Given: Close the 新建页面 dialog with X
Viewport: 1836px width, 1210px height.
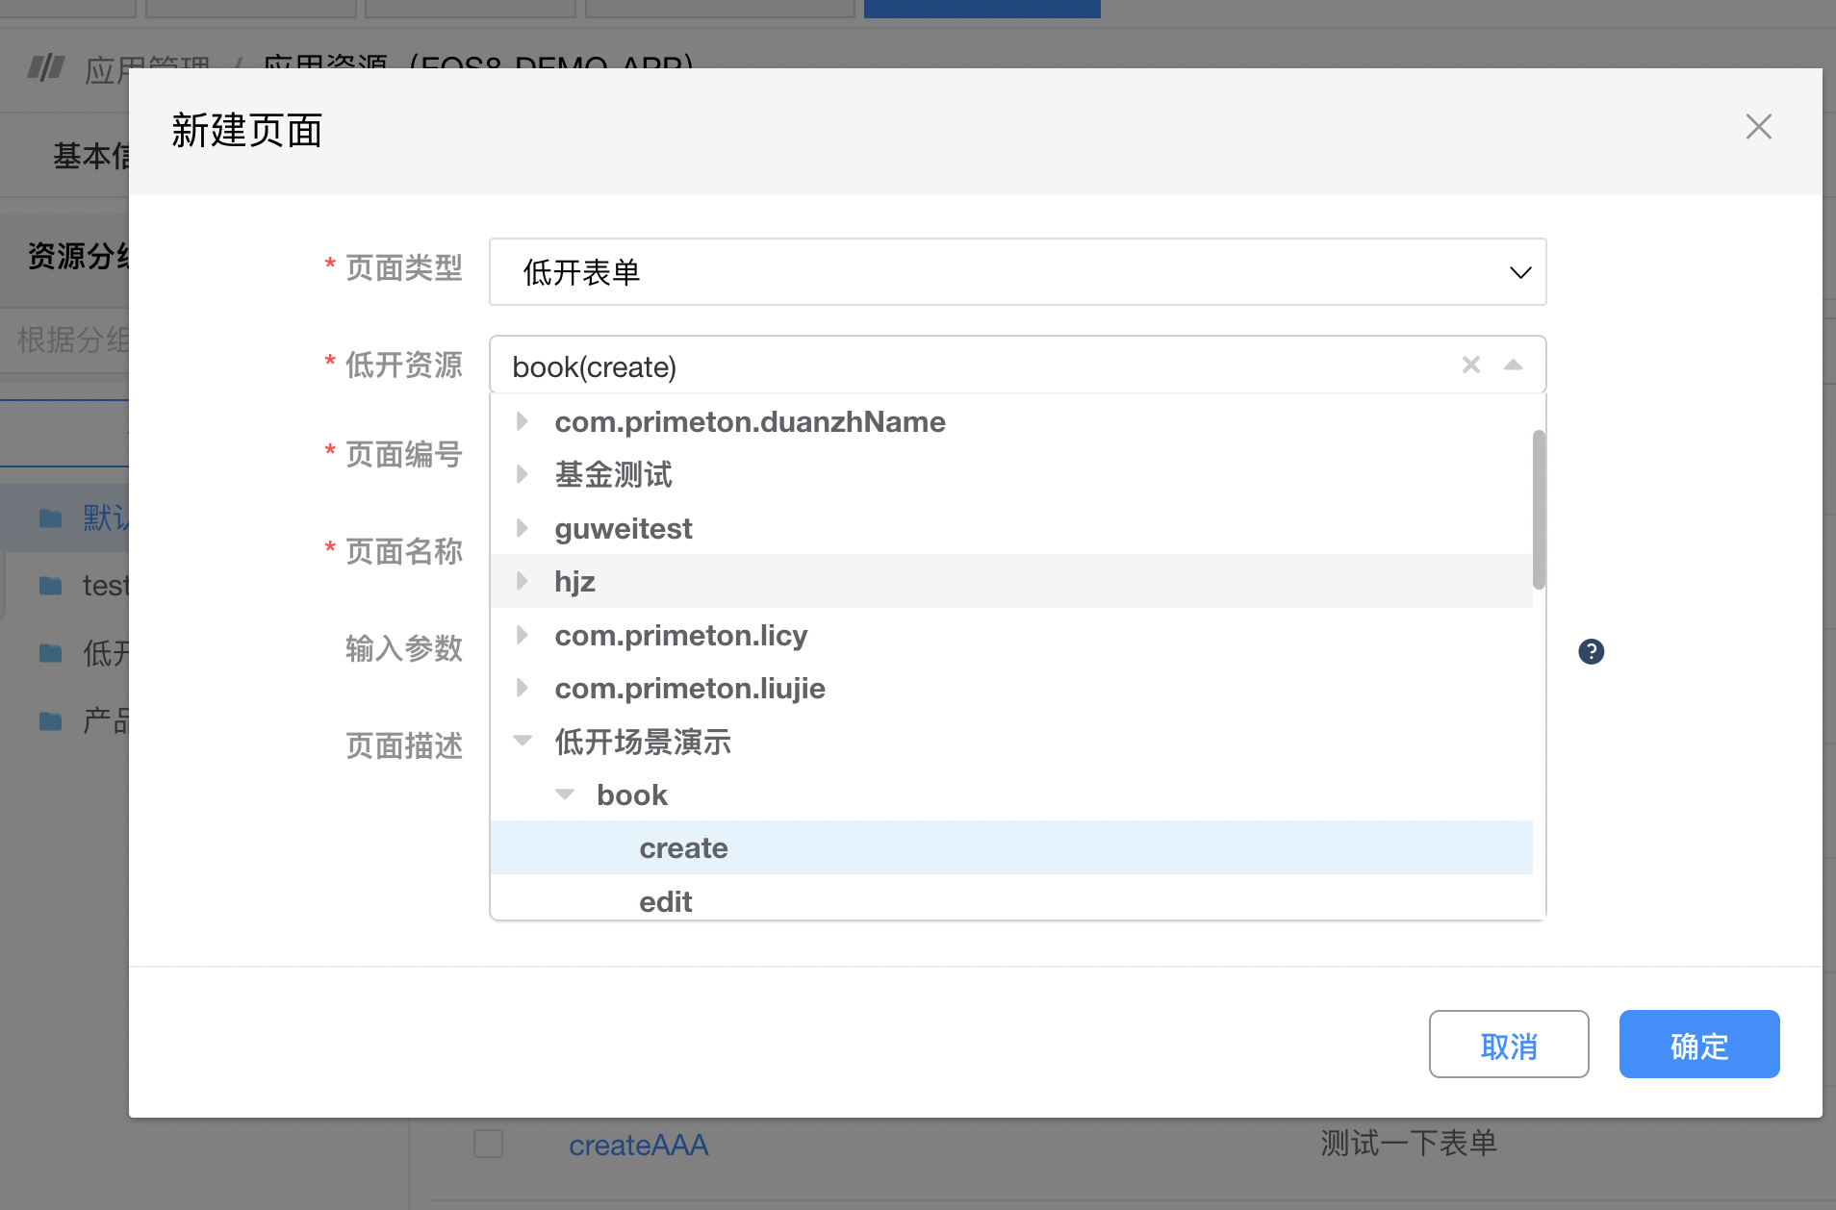Looking at the screenshot, I should 1758,127.
